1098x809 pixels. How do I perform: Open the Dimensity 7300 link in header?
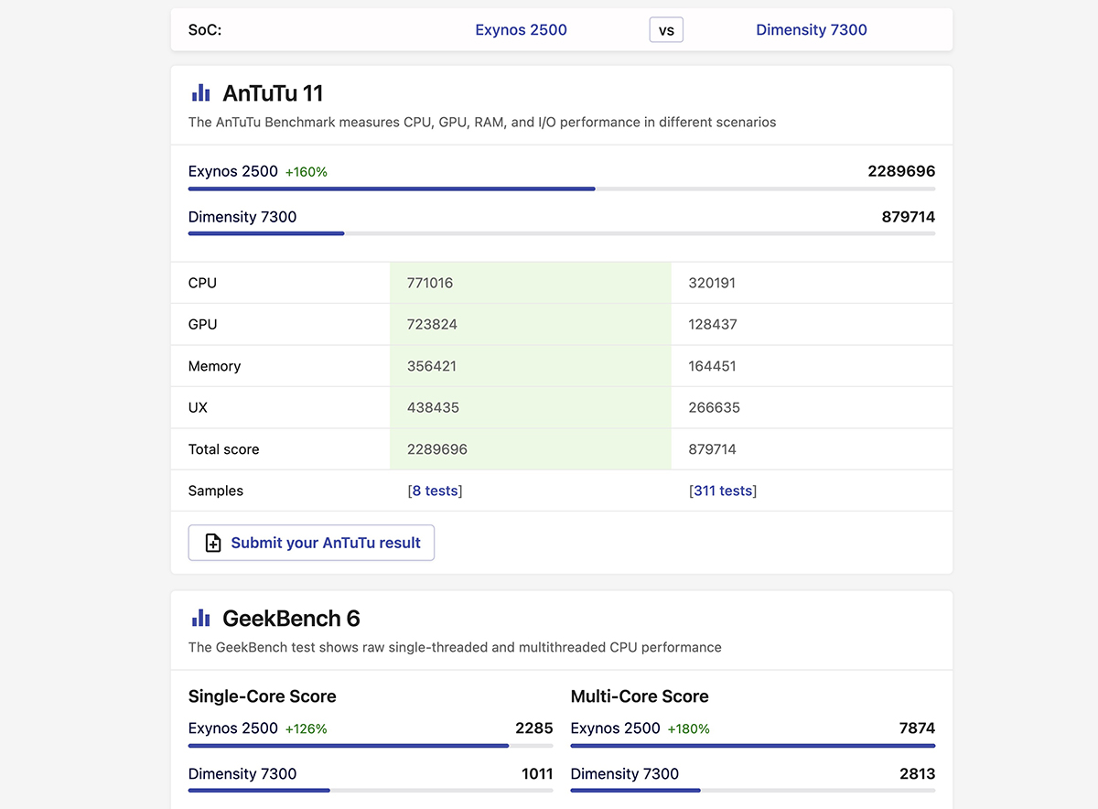pos(812,29)
